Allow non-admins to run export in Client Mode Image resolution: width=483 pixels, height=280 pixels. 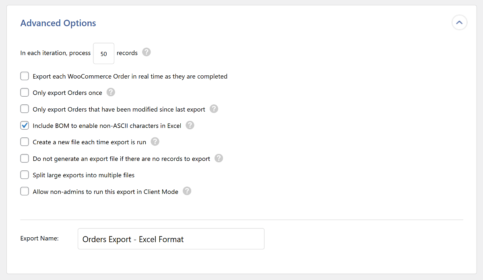pos(24,191)
